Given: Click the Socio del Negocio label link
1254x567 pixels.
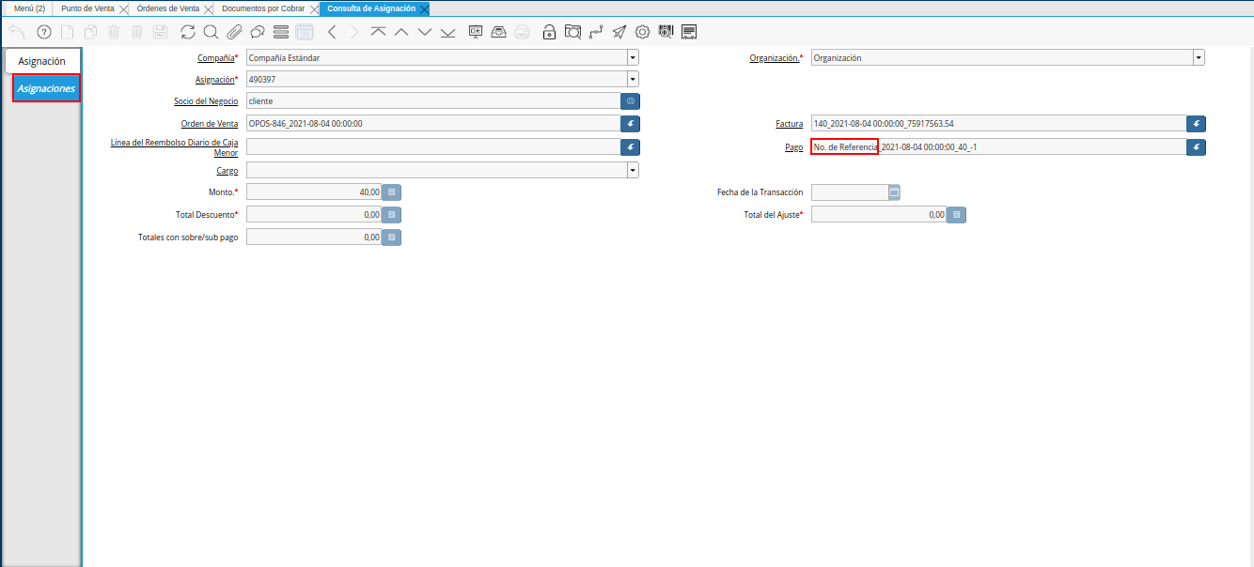Looking at the screenshot, I should (x=206, y=100).
